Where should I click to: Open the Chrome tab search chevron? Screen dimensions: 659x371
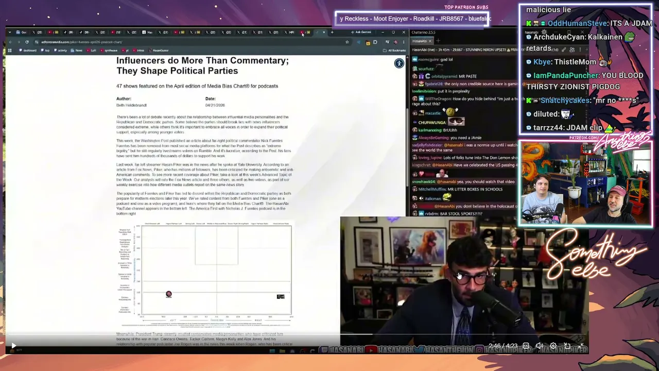10,32
